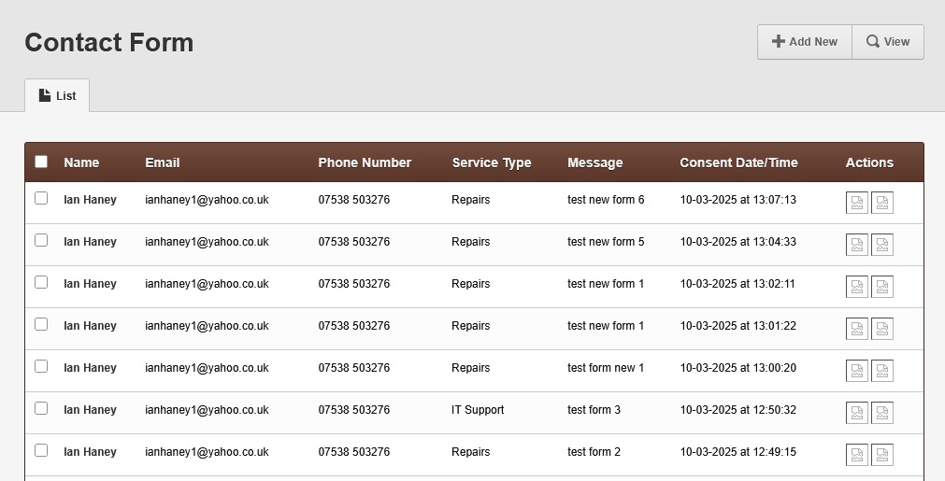
Task: Click the '10-03-2025 at 12:50:32' timestamp
Action: pos(737,410)
